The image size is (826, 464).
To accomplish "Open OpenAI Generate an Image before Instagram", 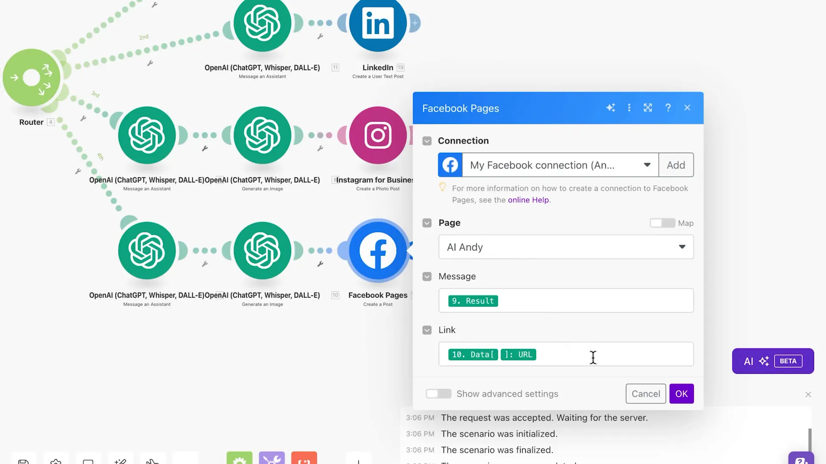I will pyautogui.click(x=262, y=135).
